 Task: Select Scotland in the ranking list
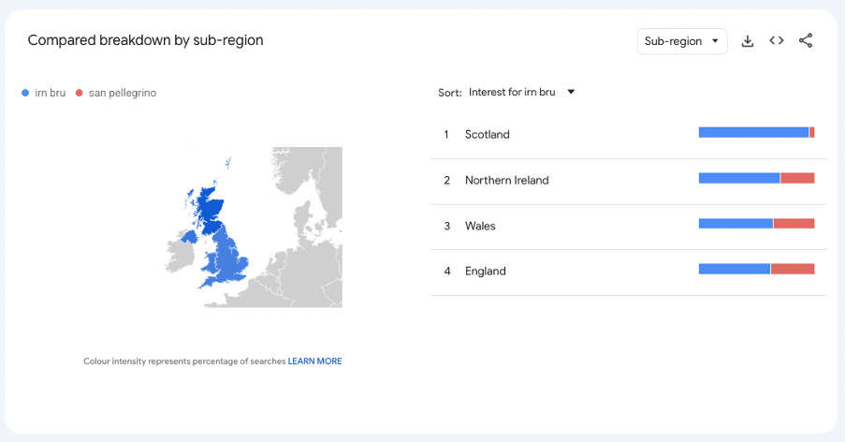click(x=487, y=135)
